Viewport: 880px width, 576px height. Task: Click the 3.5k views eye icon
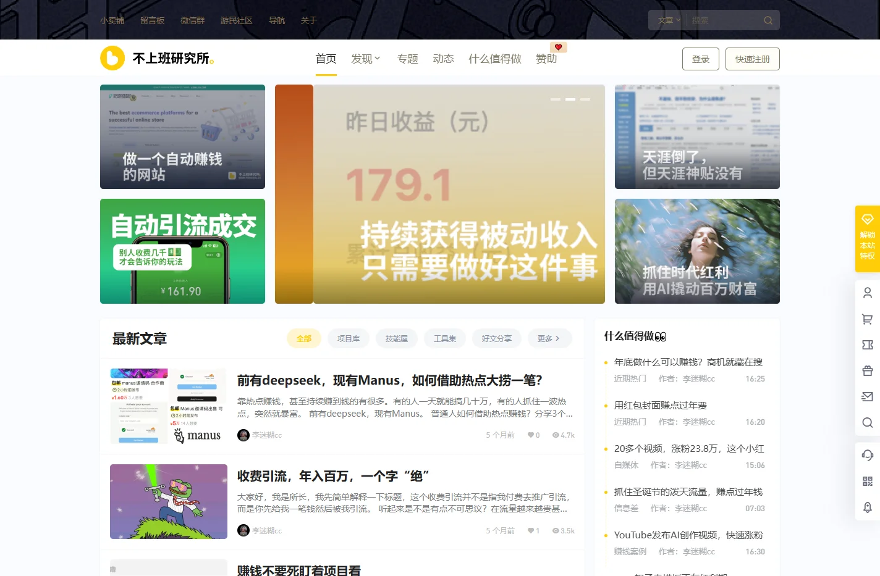[x=556, y=531]
